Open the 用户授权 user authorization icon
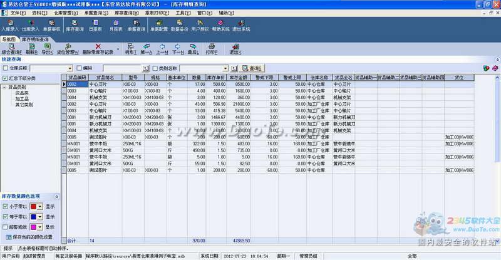The image size is (501, 260). coord(200,25)
